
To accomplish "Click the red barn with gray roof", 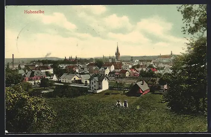I will tap(139, 88).
